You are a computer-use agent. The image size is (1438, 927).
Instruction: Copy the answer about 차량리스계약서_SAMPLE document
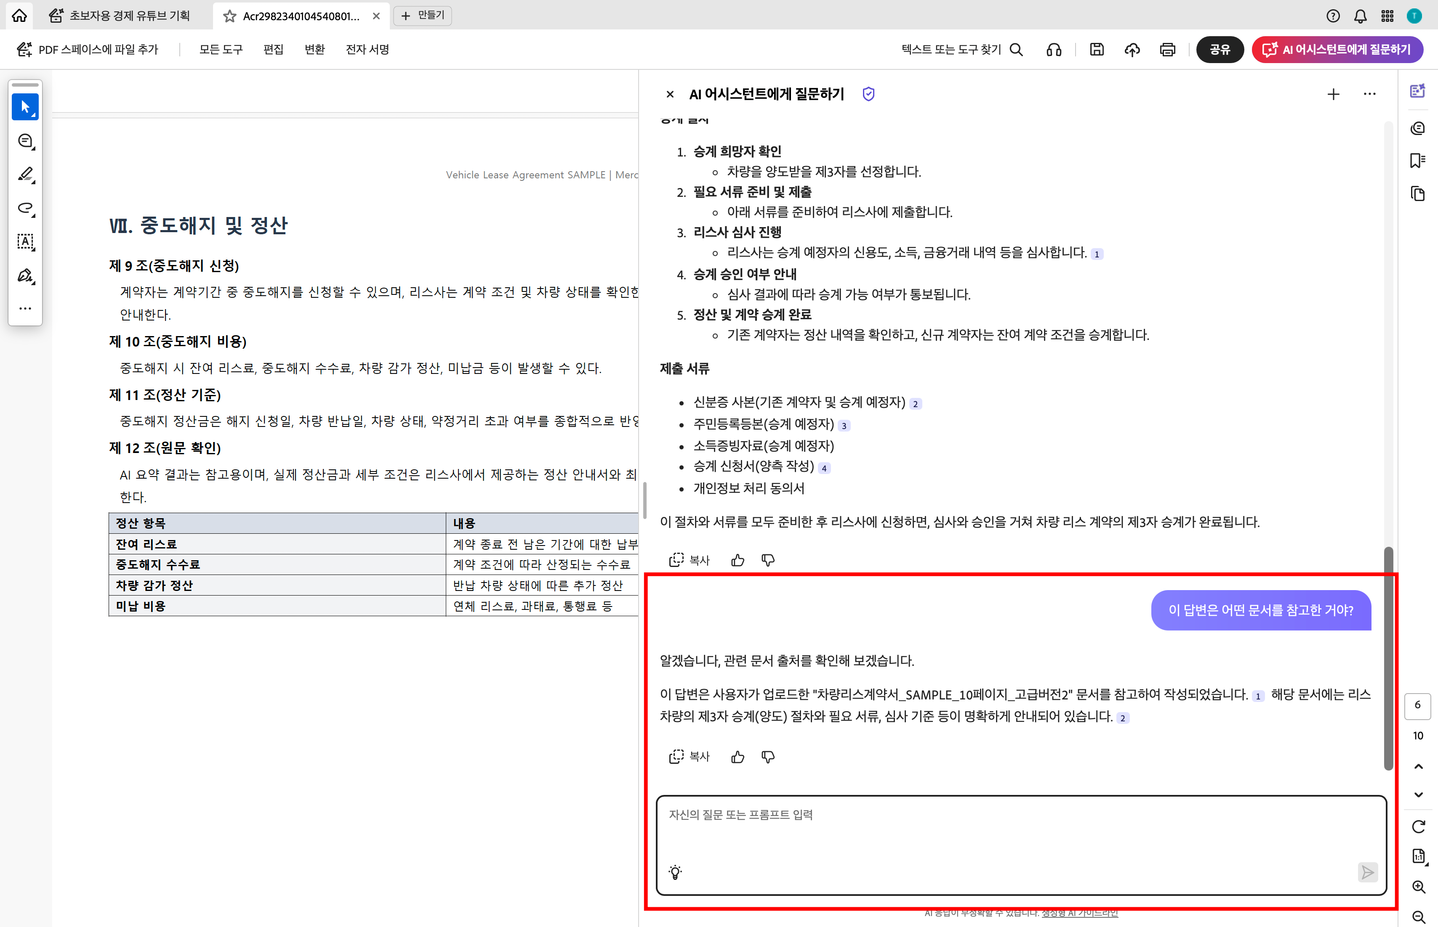(689, 757)
